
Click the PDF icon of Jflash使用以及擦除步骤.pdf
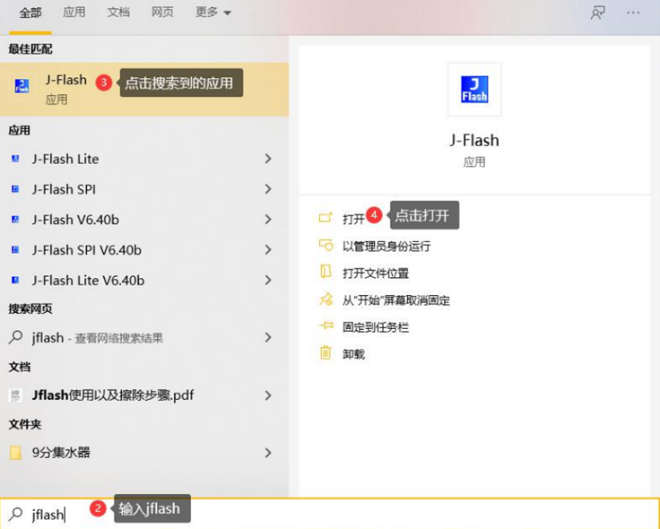(15, 395)
